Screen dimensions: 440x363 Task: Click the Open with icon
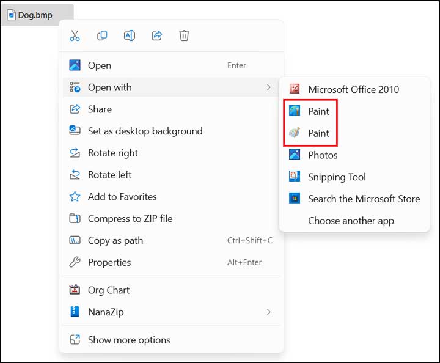[x=75, y=87]
